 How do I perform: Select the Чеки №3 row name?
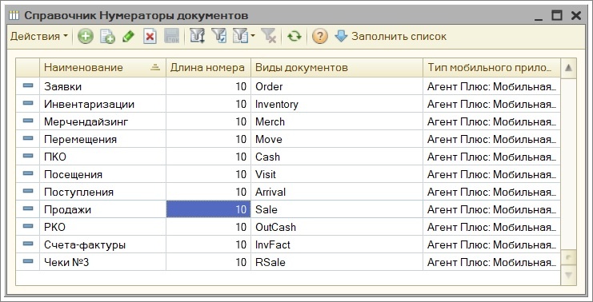66,262
